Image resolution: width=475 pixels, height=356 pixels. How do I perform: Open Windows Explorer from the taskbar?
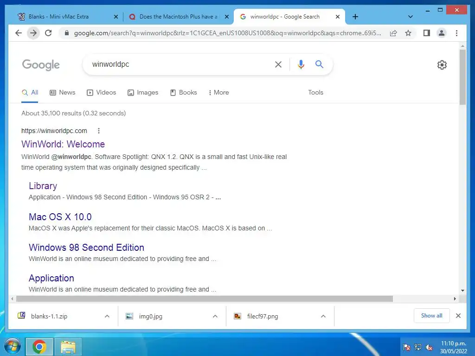click(68, 347)
